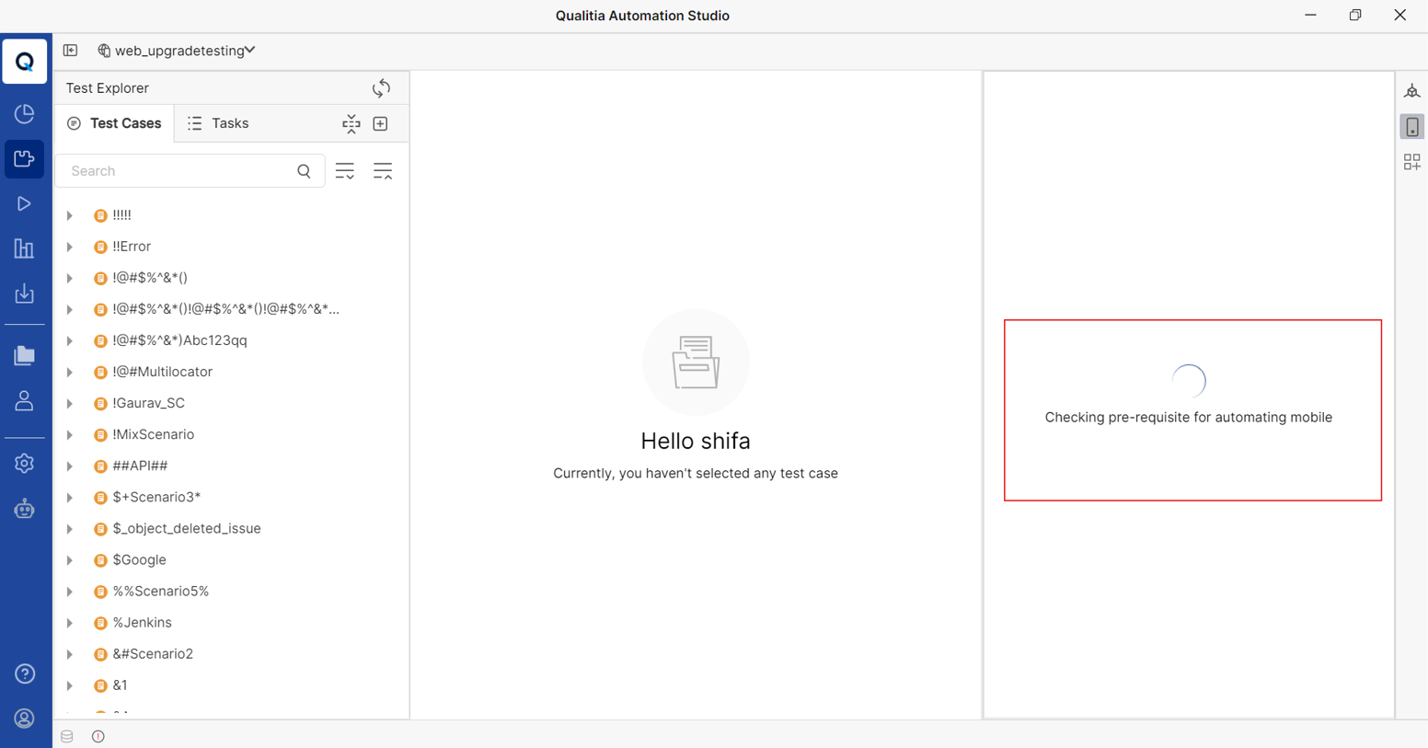Switch to the Tasks tab
Image resolution: width=1428 pixels, height=748 pixels.
[218, 123]
